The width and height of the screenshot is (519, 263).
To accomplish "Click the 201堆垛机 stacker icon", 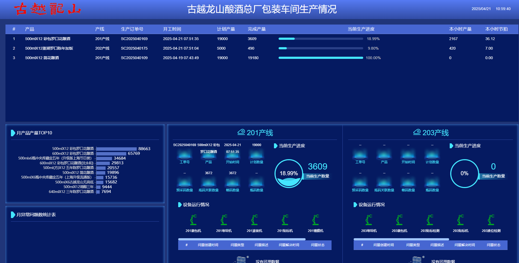I will click(x=224, y=220).
